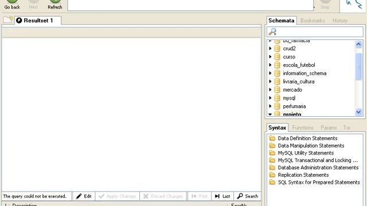Switch to the History tab

pyautogui.click(x=340, y=21)
